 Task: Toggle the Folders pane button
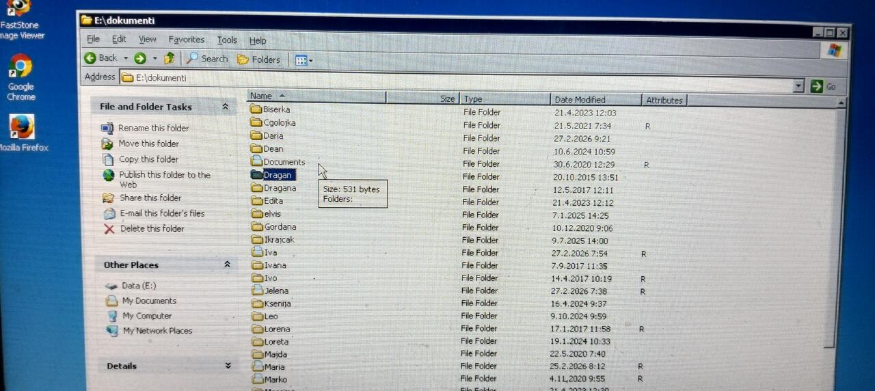coord(258,59)
